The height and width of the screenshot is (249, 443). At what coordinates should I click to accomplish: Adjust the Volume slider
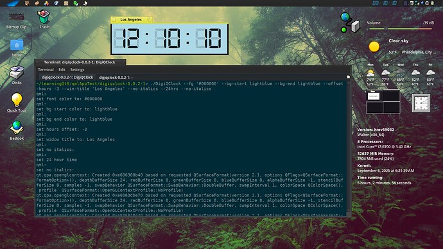coord(400,28)
